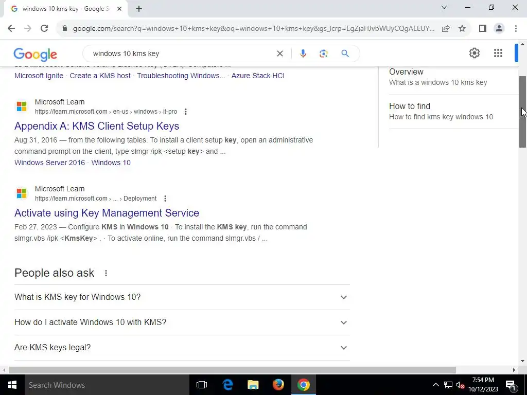
Task: Open the Chrome three-dot menu
Action: (516, 29)
